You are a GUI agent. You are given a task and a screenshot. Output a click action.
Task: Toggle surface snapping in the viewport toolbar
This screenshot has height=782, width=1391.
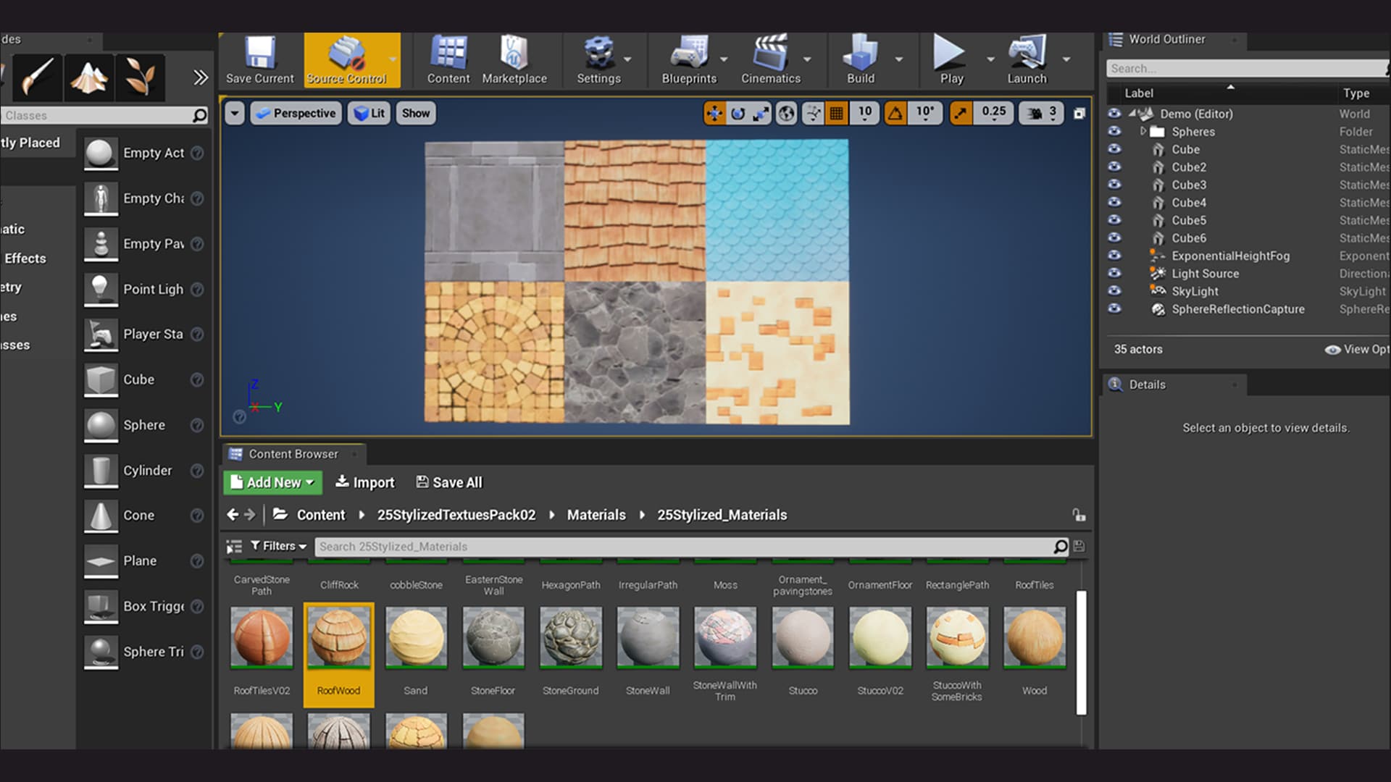813,112
